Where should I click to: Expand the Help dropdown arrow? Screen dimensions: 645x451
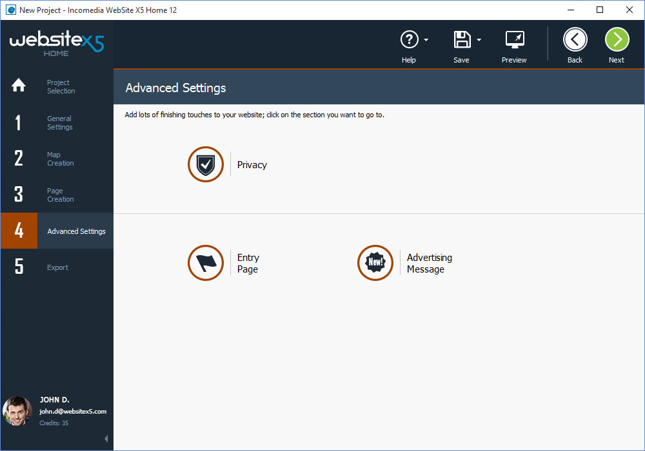pyautogui.click(x=426, y=40)
